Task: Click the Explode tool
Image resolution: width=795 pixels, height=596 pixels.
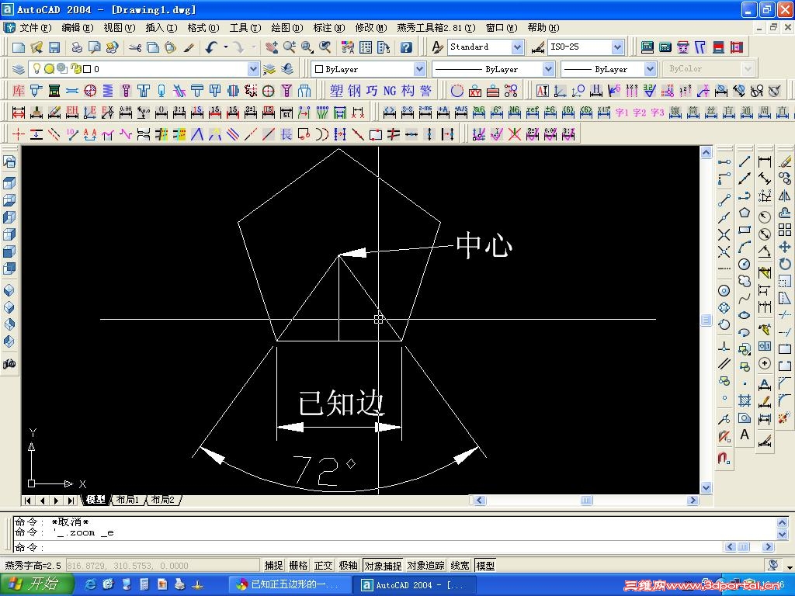Action: (x=785, y=418)
